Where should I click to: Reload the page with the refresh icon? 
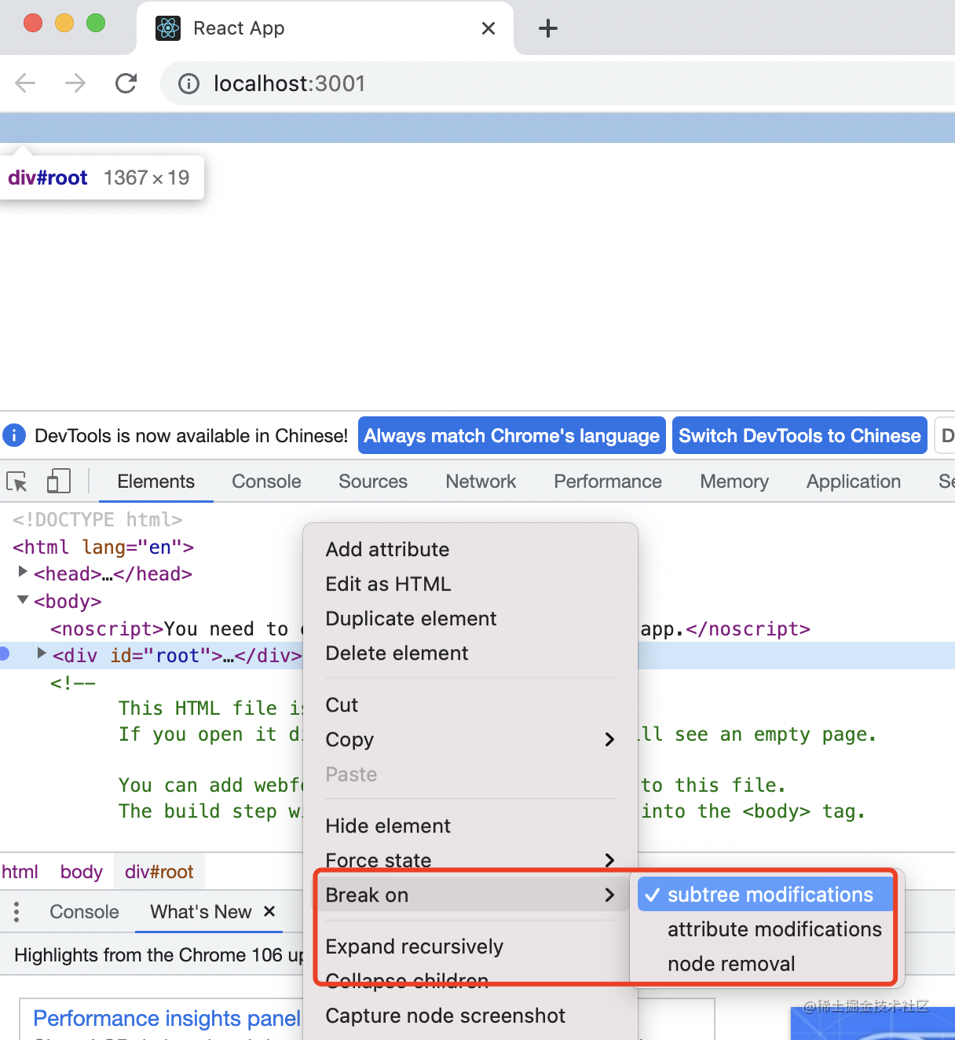[x=126, y=83]
